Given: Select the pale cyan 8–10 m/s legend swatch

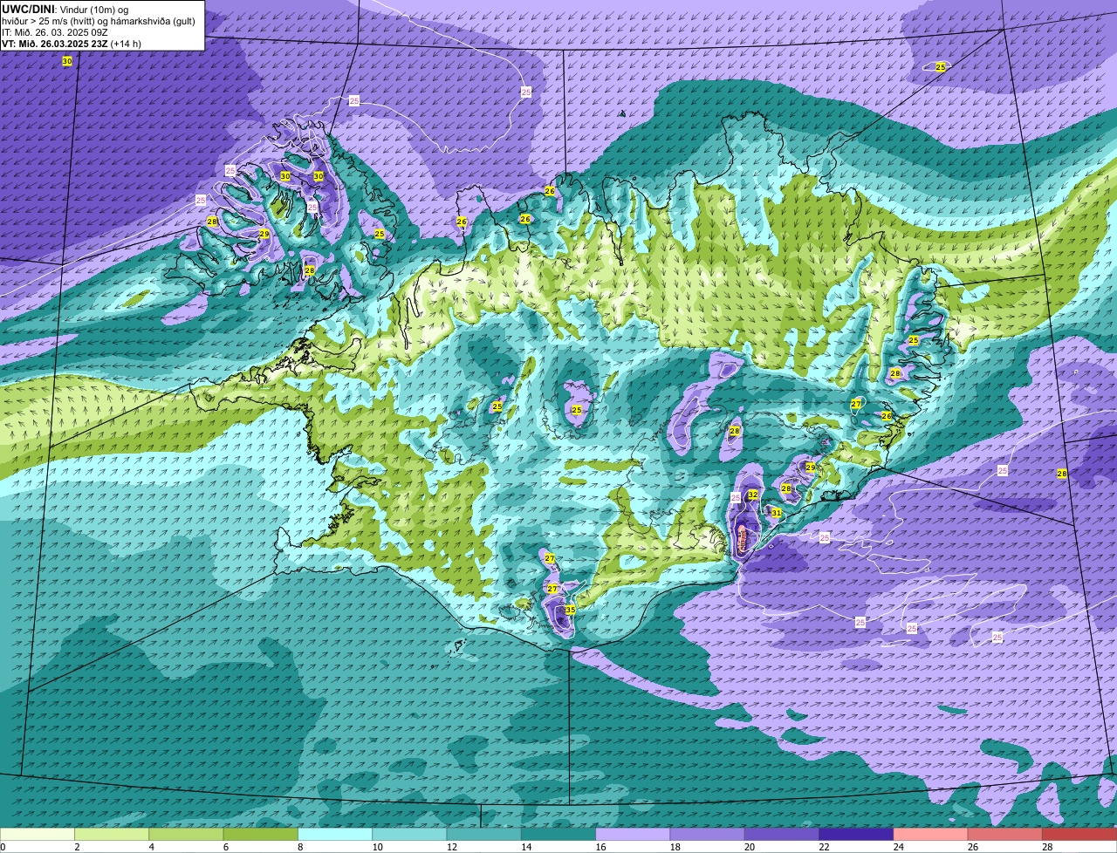Looking at the screenshot, I should pyautogui.click(x=335, y=834).
